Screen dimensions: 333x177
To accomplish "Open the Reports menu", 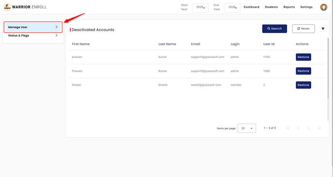I will [x=289, y=7].
